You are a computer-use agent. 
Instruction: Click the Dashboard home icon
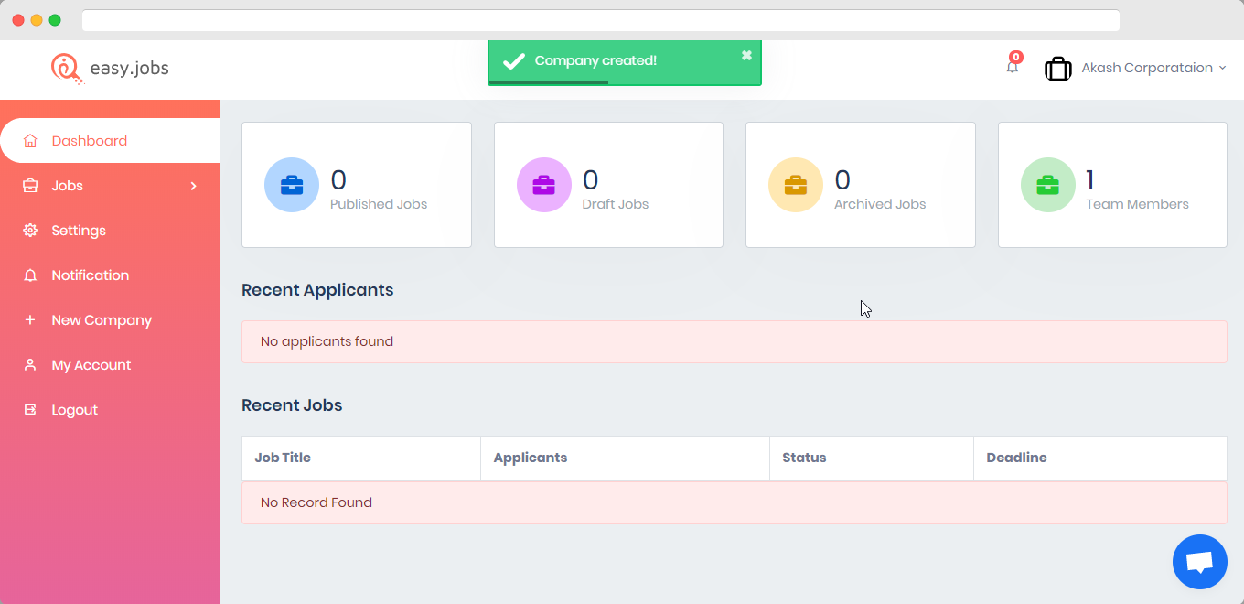click(x=30, y=141)
